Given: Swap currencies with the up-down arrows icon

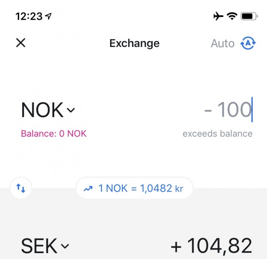Looking at the screenshot, I should click(x=21, y=189).
